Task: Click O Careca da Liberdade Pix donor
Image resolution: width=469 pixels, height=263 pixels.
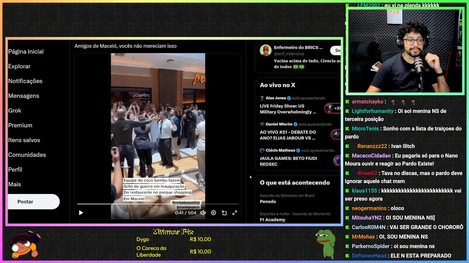Action: (x=151, y=251)
